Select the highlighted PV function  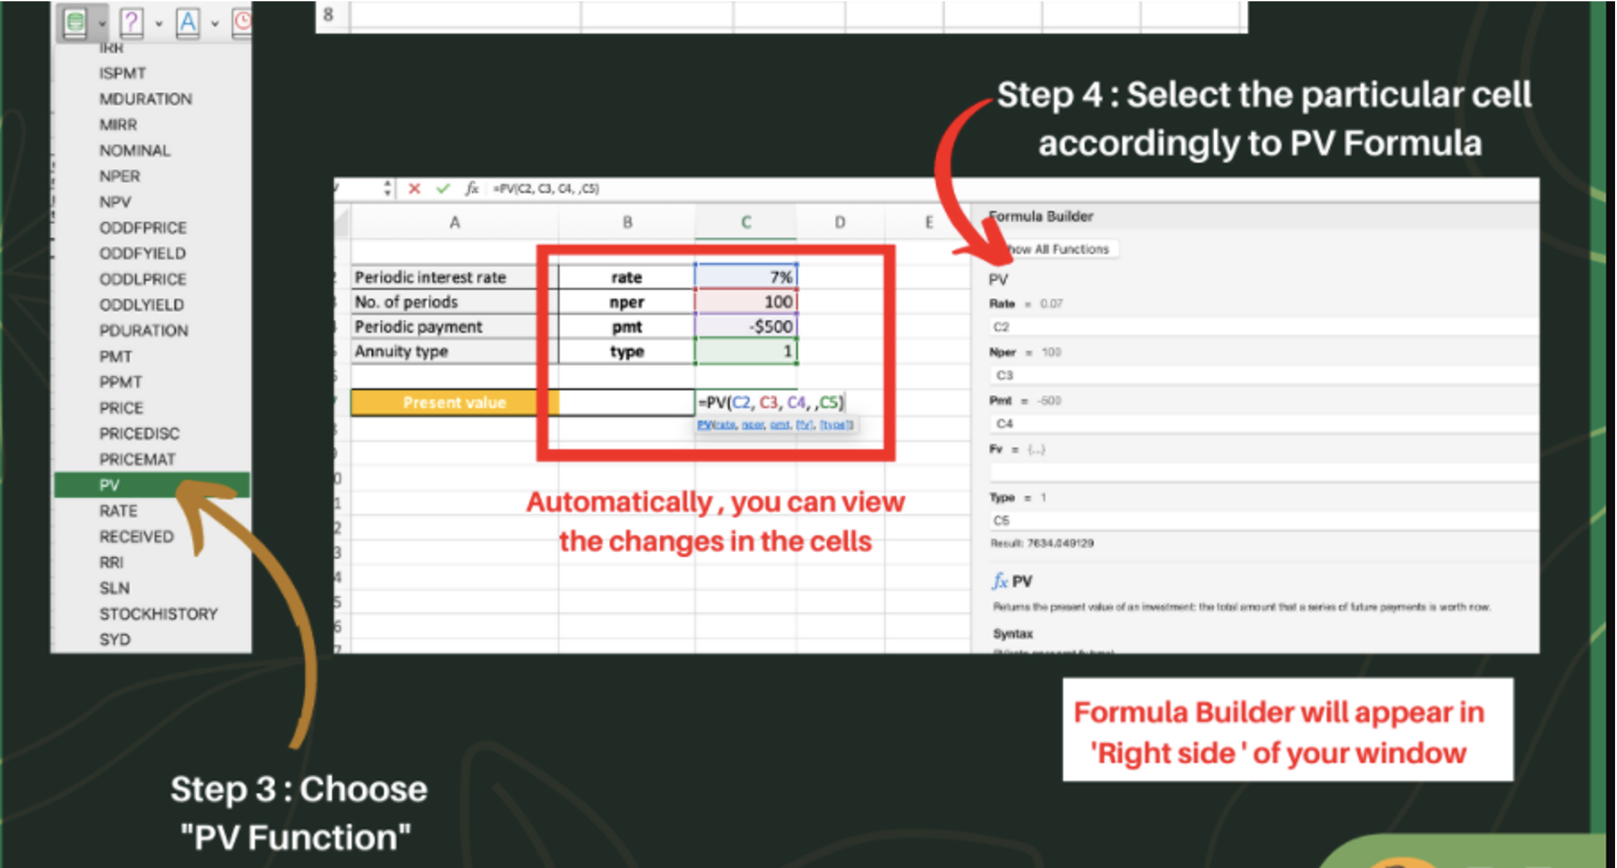click(152, 485)
